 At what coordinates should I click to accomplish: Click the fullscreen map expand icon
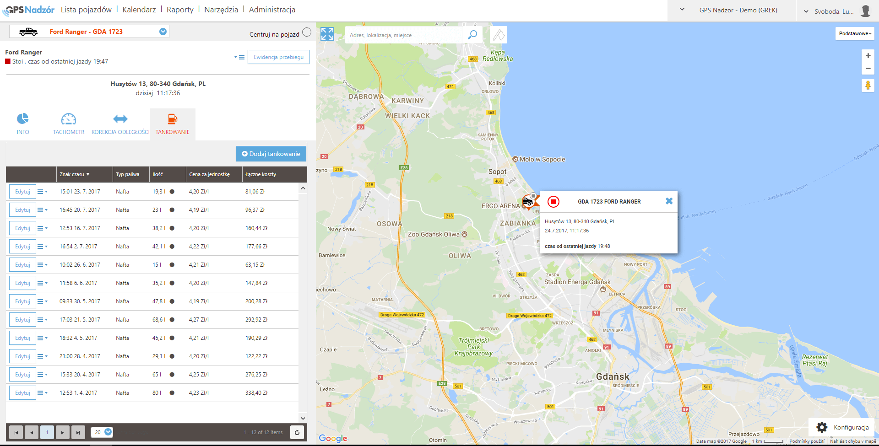[x=327, y=34]
